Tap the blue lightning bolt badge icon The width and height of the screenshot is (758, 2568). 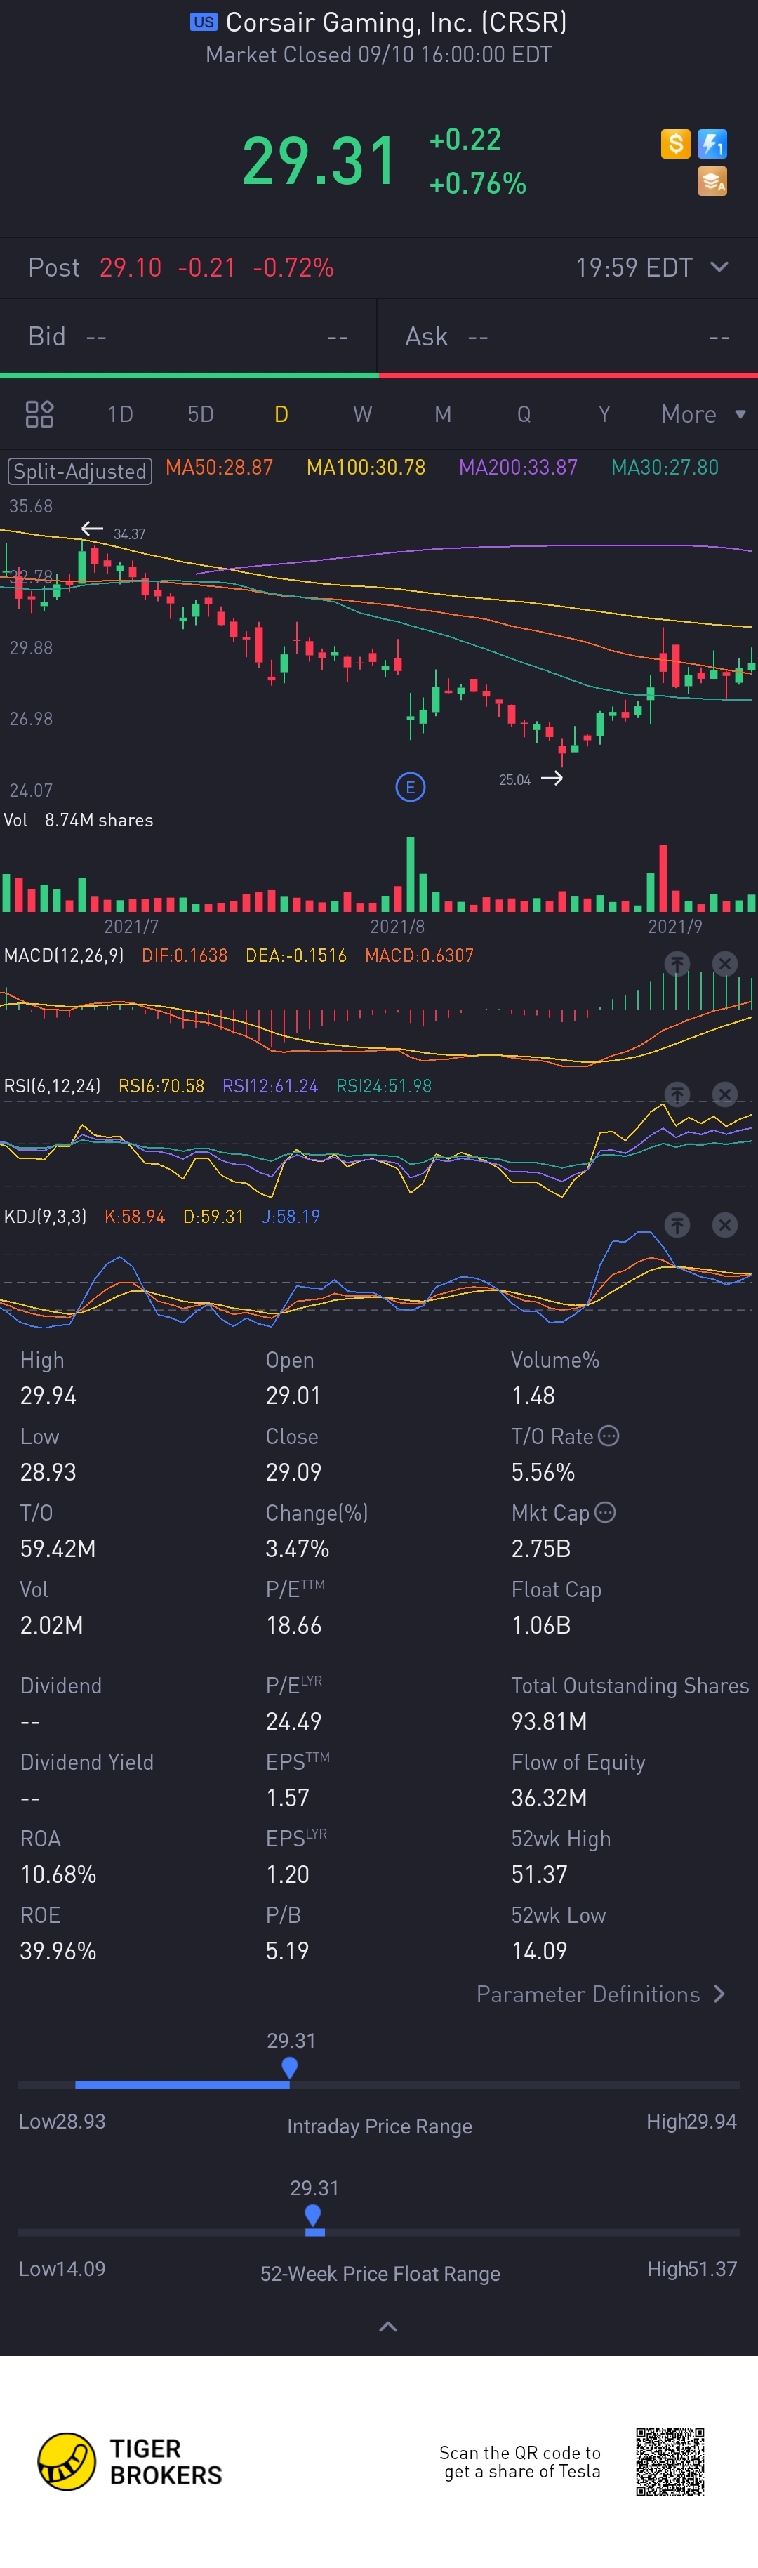point(712,143)
